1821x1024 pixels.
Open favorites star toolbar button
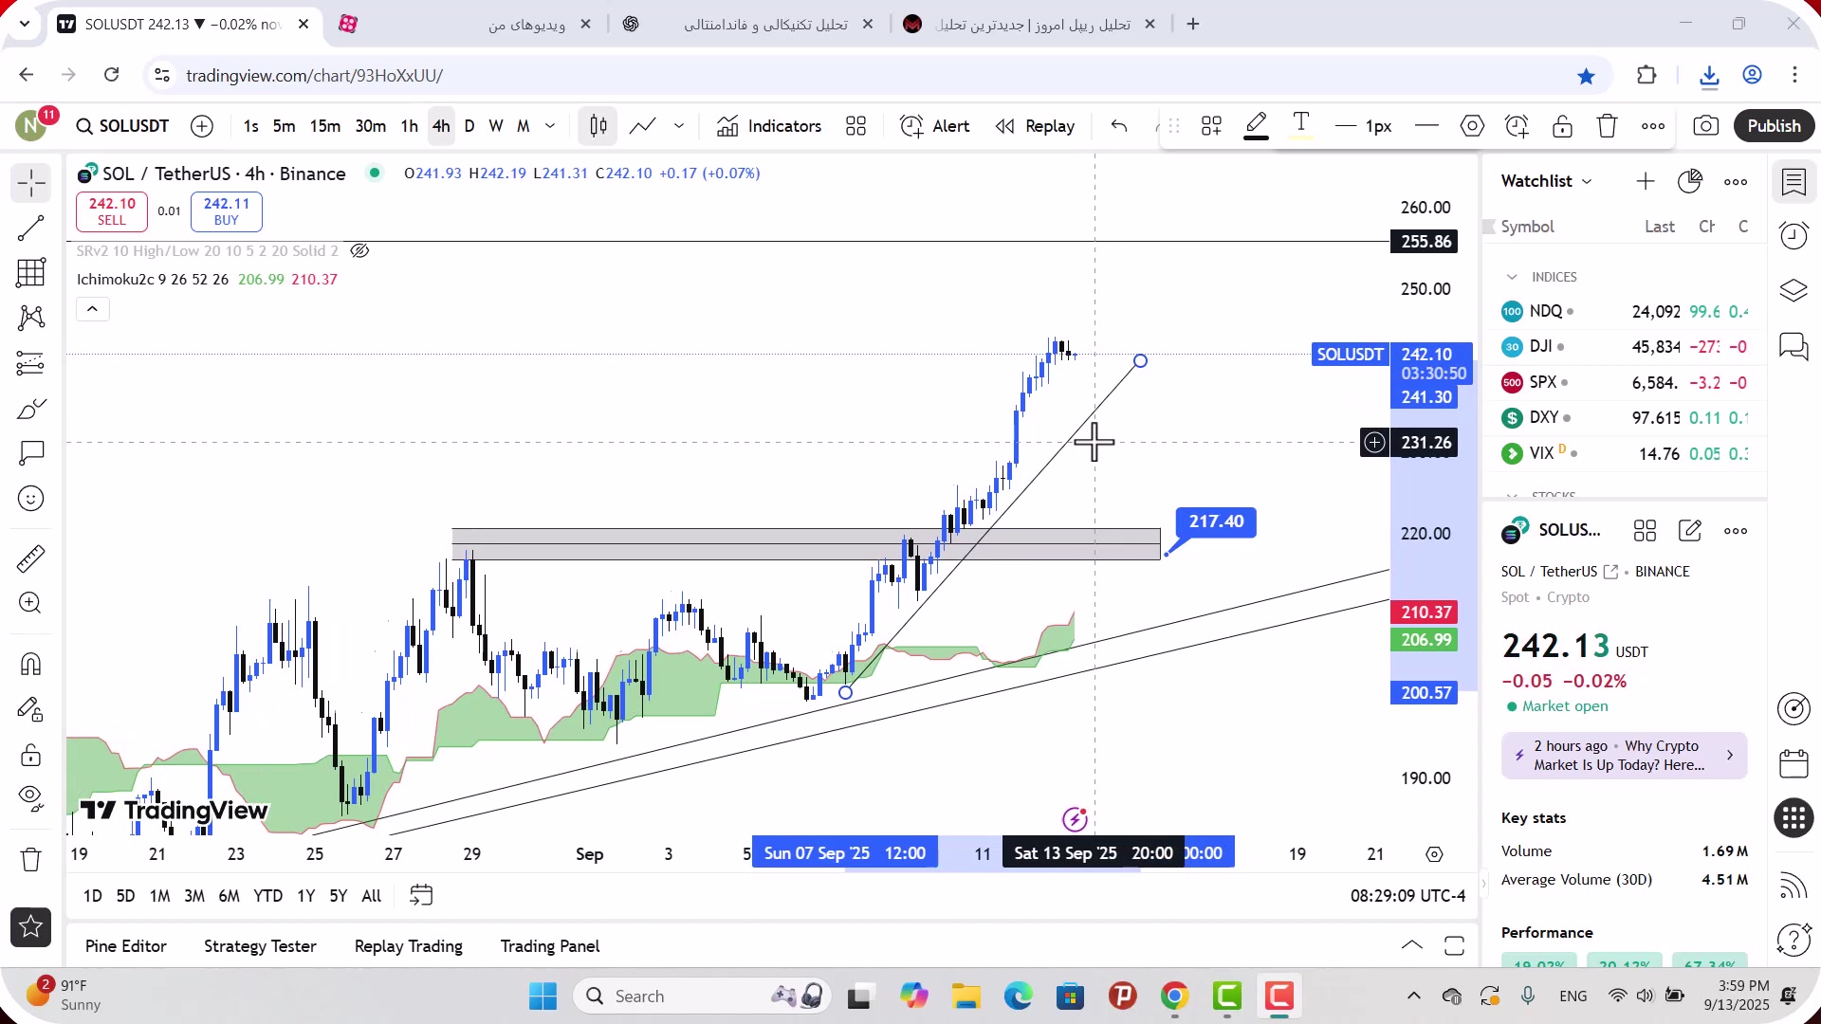(30, 926)
